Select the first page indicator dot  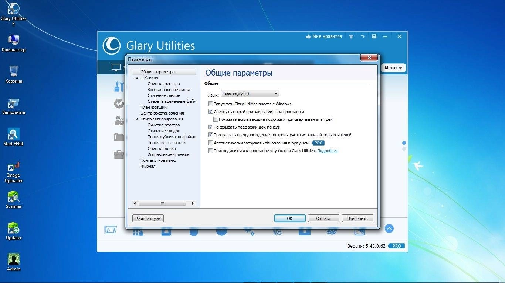point(404,143)
